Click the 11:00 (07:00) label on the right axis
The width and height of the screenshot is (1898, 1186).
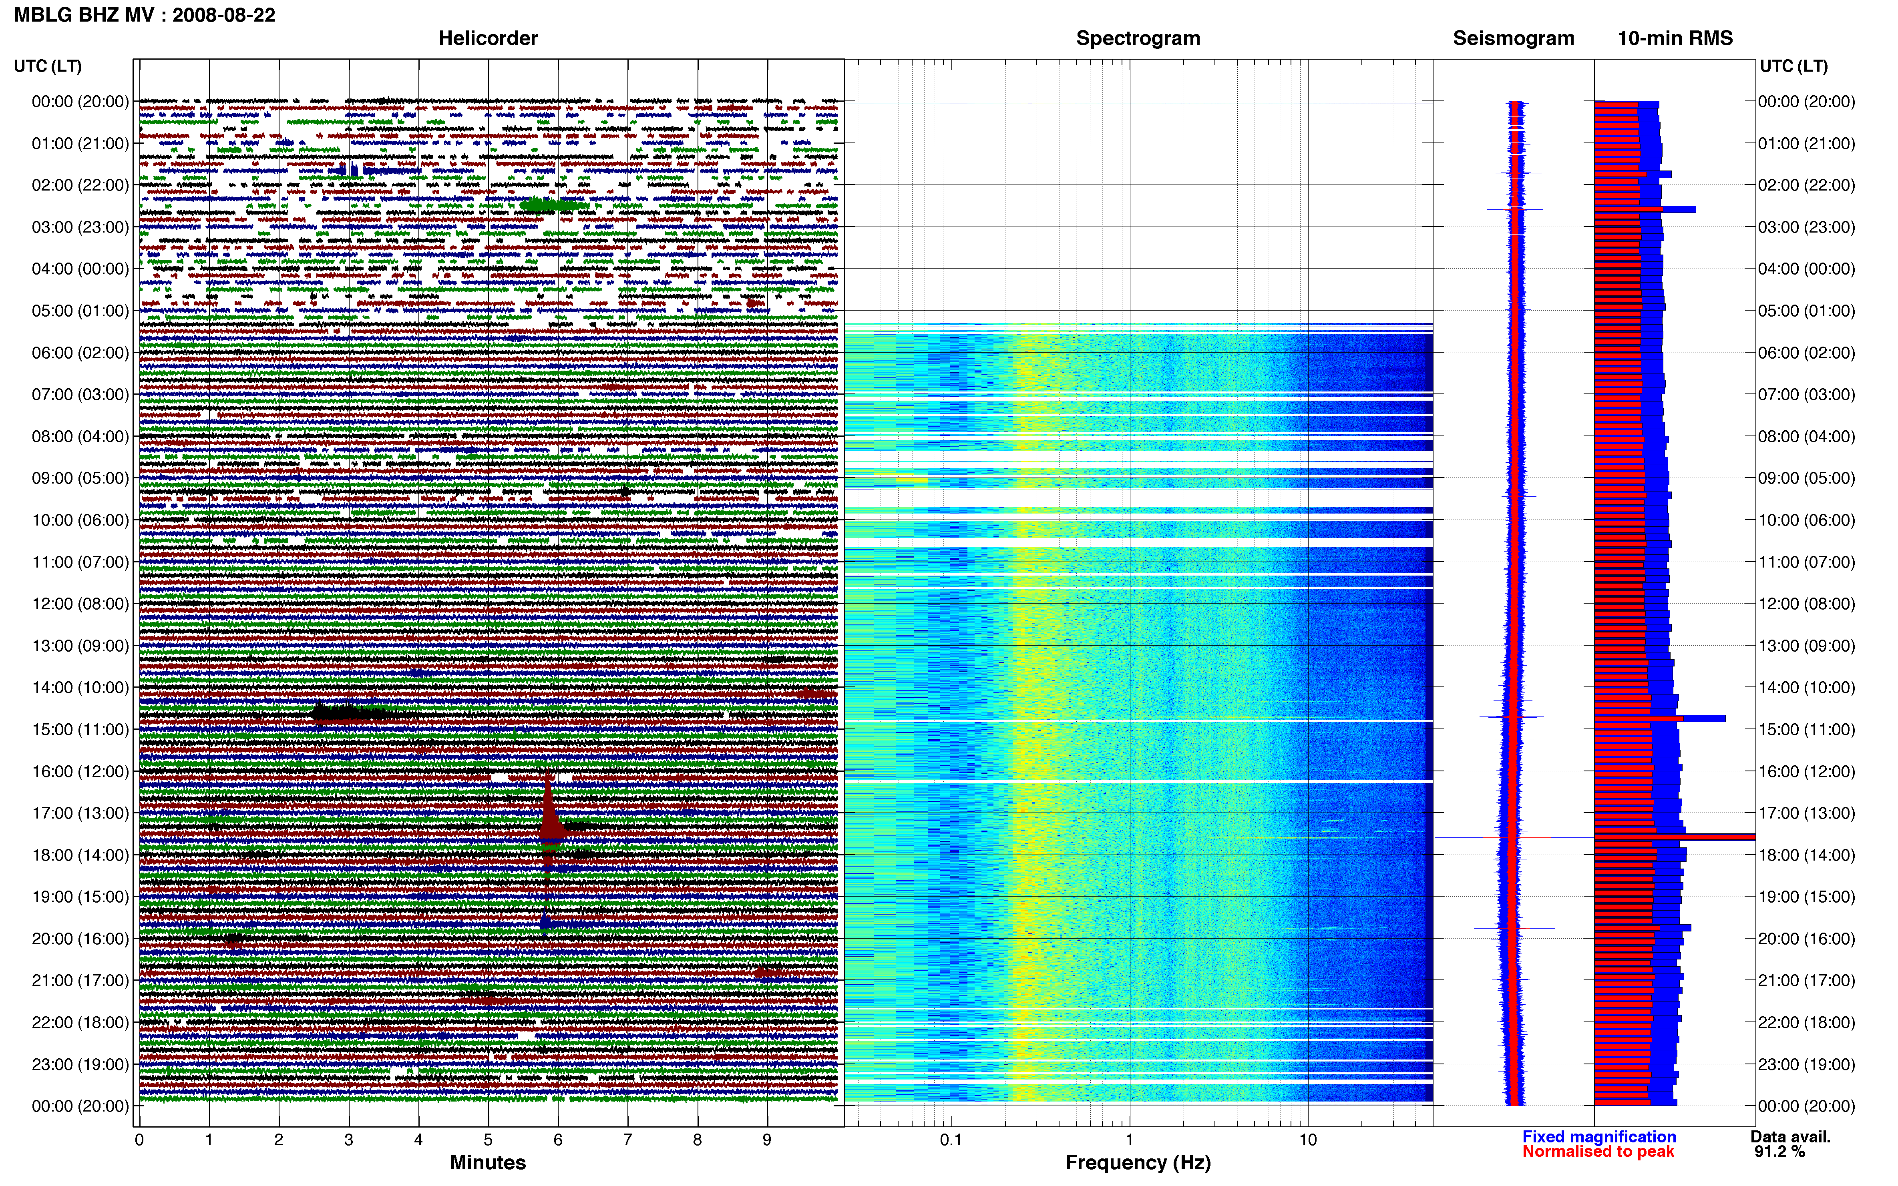1806,562
